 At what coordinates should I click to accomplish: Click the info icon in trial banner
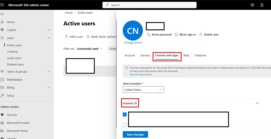pyautogui.click(x=127, y=67)
